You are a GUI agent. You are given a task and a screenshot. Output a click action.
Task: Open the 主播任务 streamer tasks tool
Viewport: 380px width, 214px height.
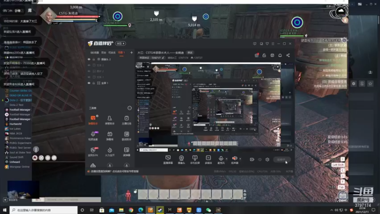click(x=126, y=120)
